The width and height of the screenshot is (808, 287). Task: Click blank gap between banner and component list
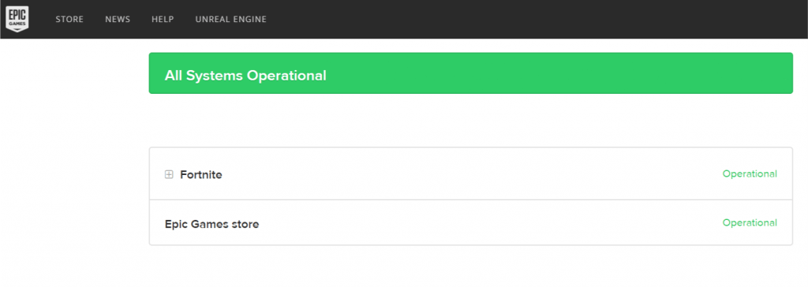click(470, 121)
